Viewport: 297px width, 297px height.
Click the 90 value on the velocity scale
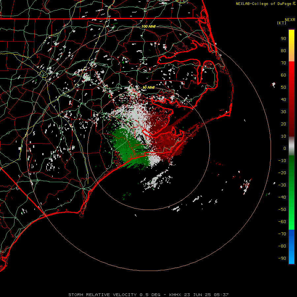point(283,39)
